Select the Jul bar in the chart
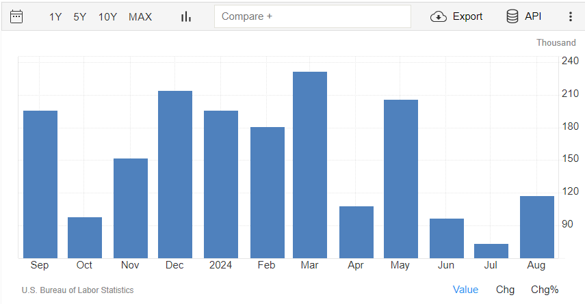 (491, 251)
